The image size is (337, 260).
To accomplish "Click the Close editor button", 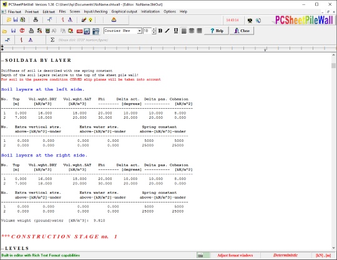I will [x=242, y=31].
